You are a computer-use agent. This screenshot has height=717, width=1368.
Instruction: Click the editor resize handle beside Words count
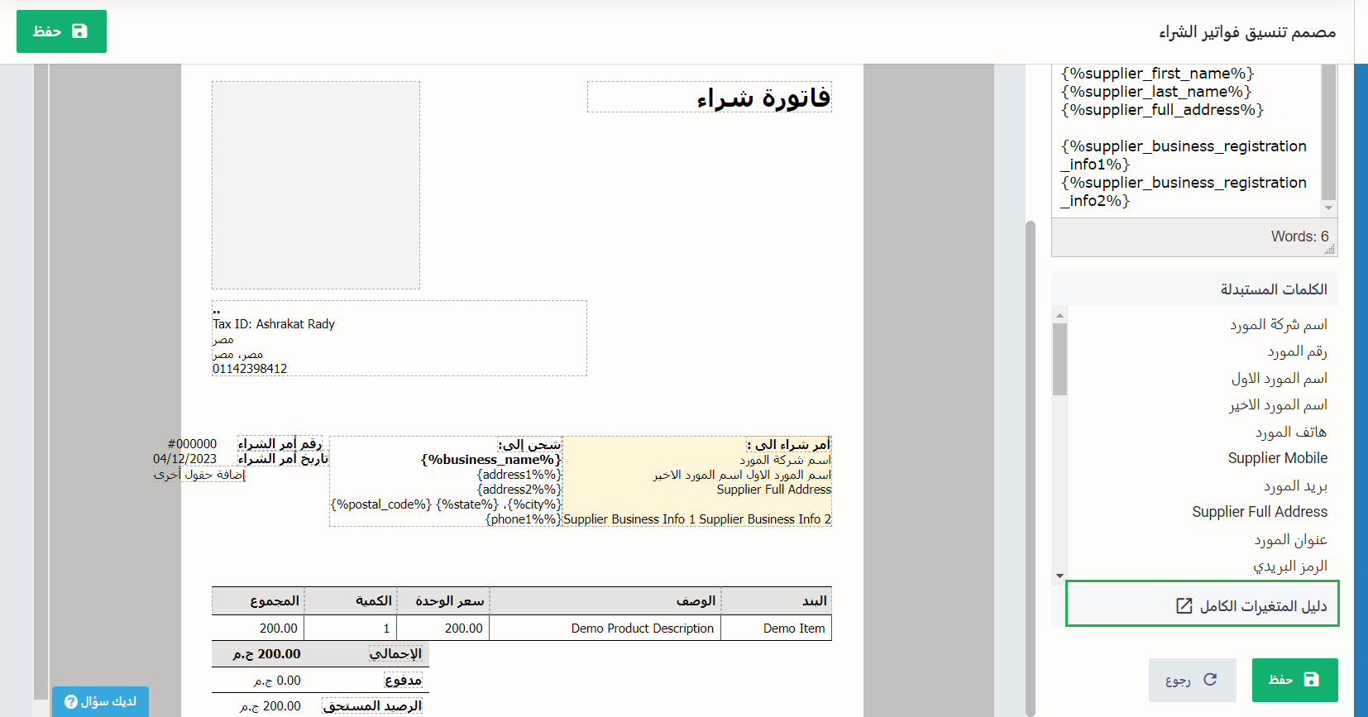coord(1329,249)
